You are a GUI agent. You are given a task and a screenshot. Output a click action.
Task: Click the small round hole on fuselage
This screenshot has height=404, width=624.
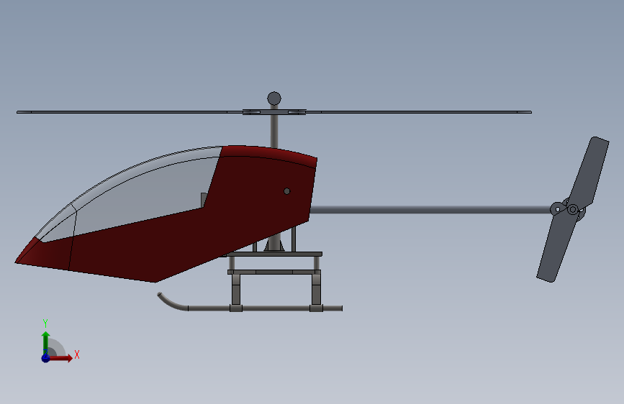(287, 191)
